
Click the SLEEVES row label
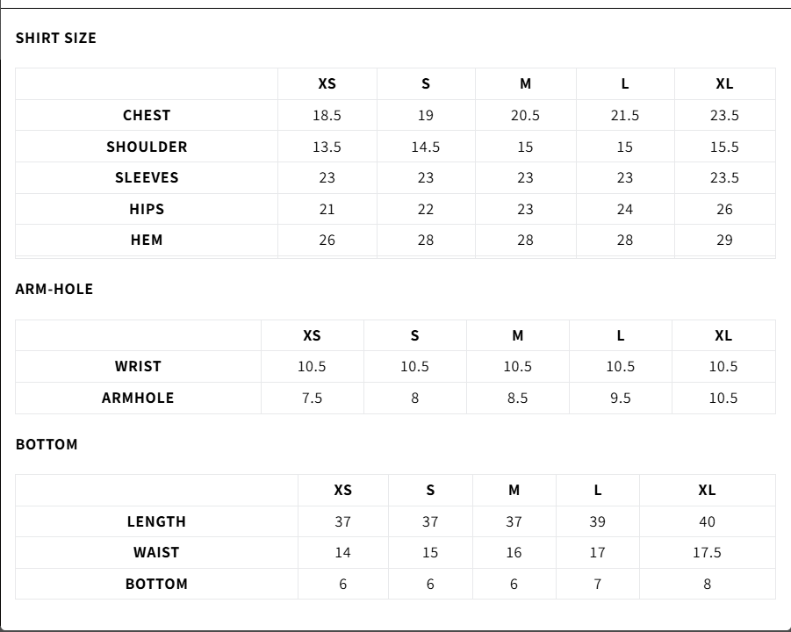pyautogui.click(x=147, y=177)
